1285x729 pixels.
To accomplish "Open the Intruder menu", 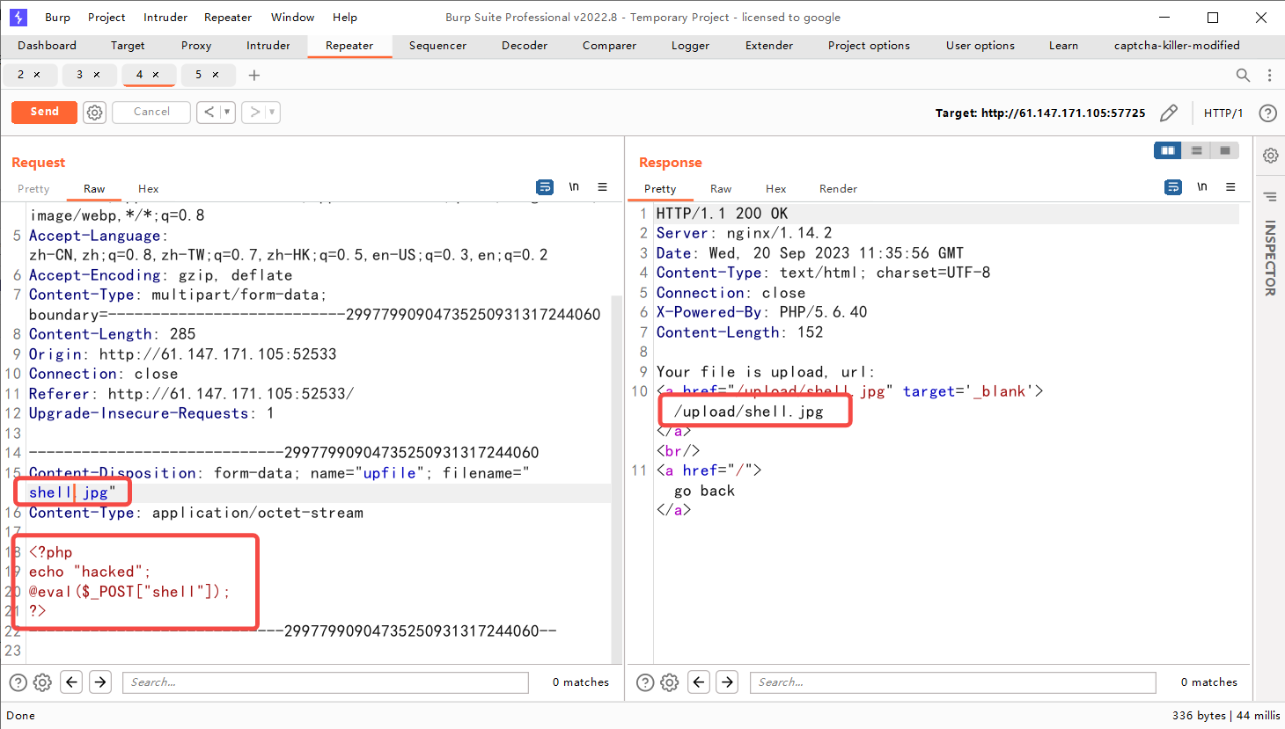I will click(165, 17).
